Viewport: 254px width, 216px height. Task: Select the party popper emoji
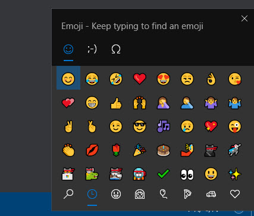click(x=140, y=150)
